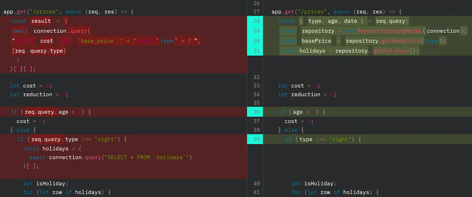Click line number 41 in the gutter

256,192
